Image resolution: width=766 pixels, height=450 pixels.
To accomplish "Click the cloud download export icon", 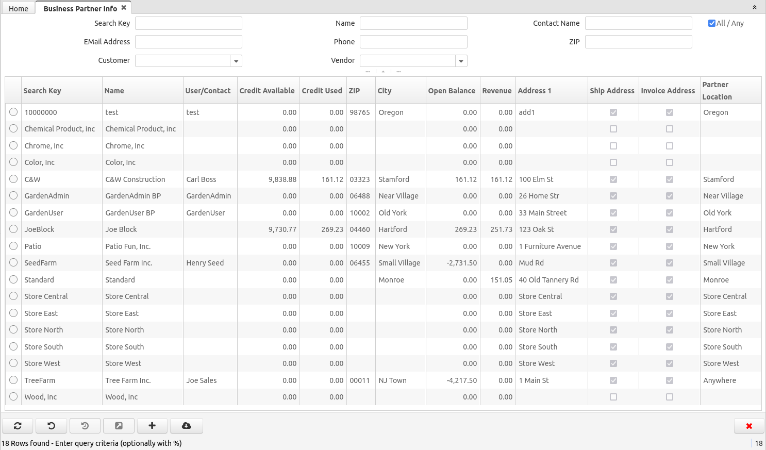I will click(186, 426).
